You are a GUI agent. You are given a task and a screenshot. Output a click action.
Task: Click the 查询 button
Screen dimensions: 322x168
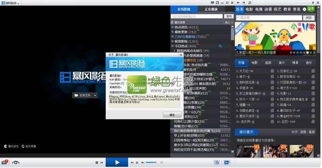(229, 16)
